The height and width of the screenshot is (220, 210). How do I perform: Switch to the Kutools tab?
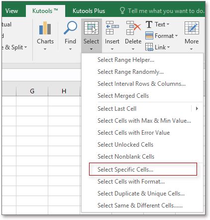(x=45, y=11)
